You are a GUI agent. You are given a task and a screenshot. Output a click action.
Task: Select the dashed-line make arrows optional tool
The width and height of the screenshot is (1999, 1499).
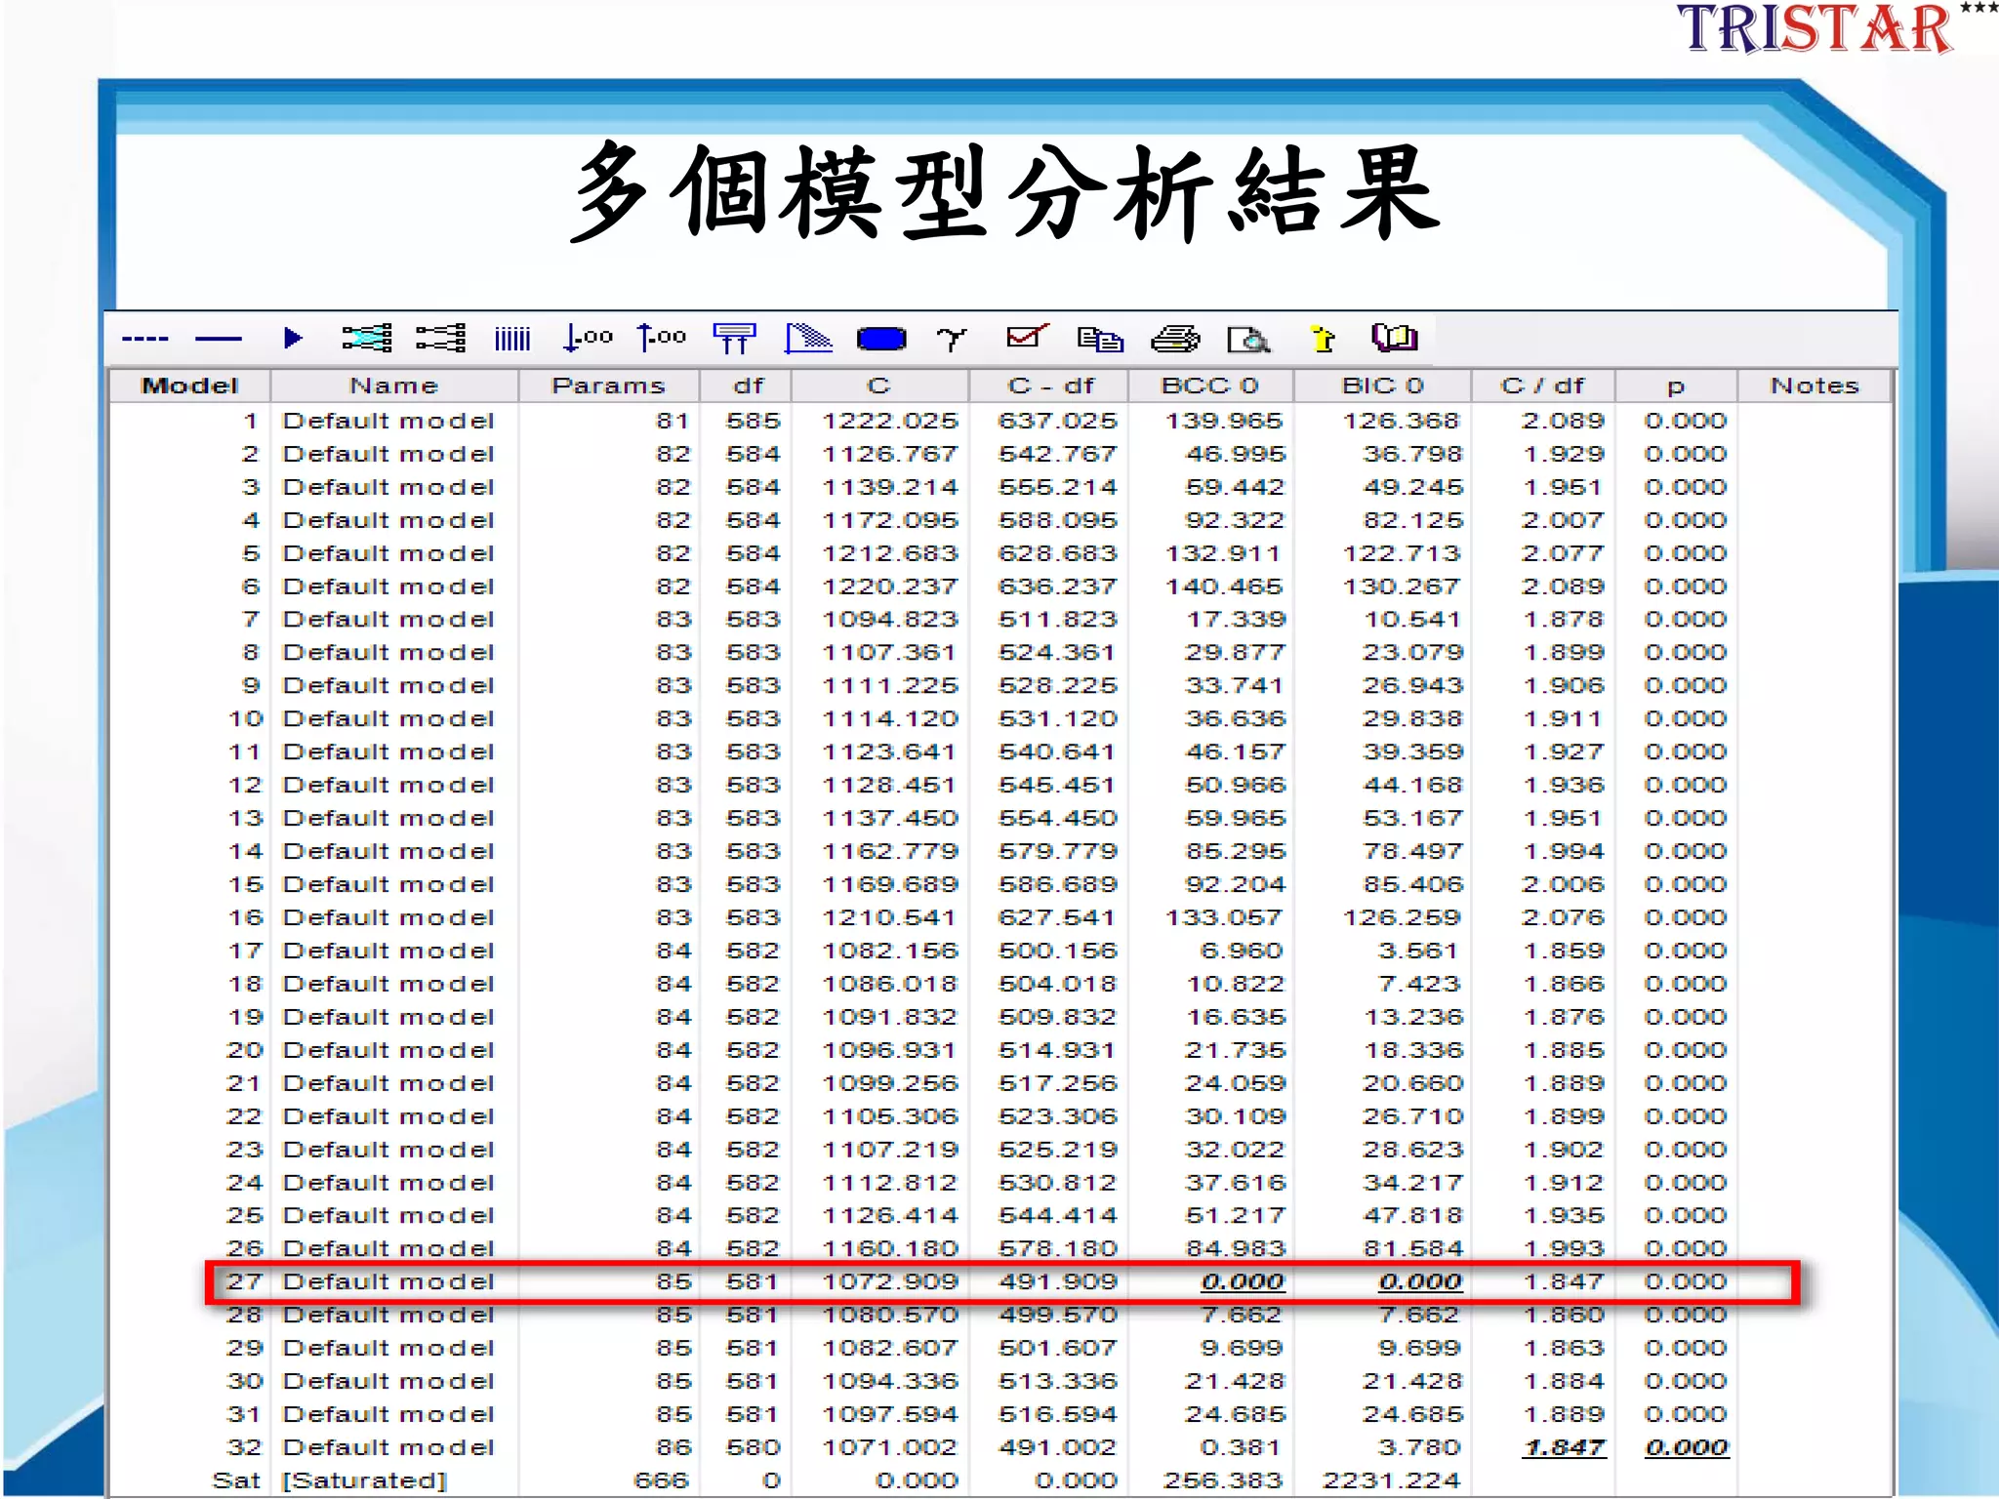144,340
